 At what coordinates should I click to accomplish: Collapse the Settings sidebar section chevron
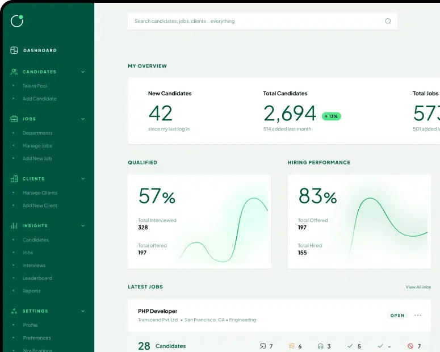tap(83, 311)
